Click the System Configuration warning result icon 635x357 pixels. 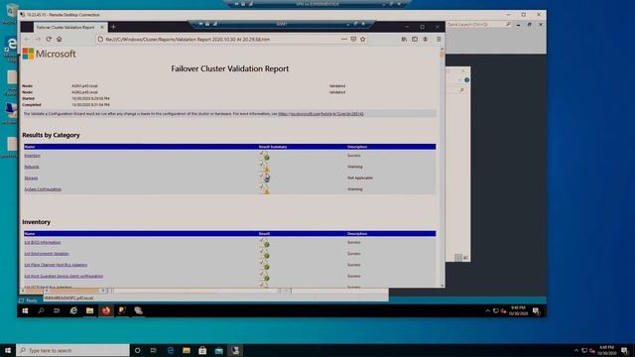coord(265,189)
